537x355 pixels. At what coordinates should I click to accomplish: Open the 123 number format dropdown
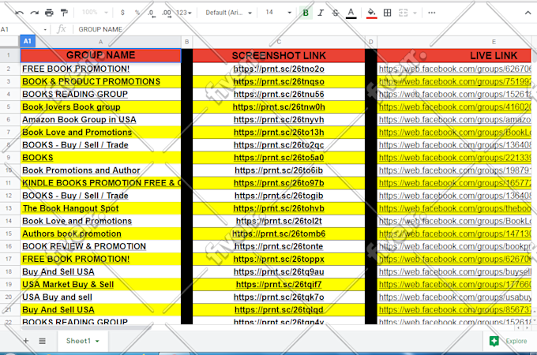pos(184,13)
